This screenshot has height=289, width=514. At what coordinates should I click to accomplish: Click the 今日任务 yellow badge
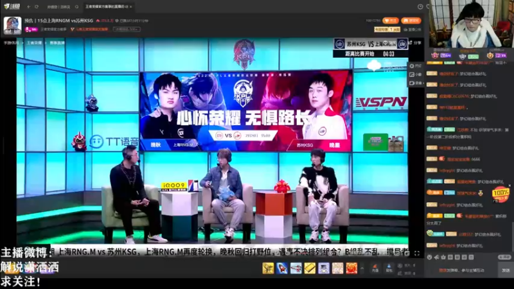(387, 30)
